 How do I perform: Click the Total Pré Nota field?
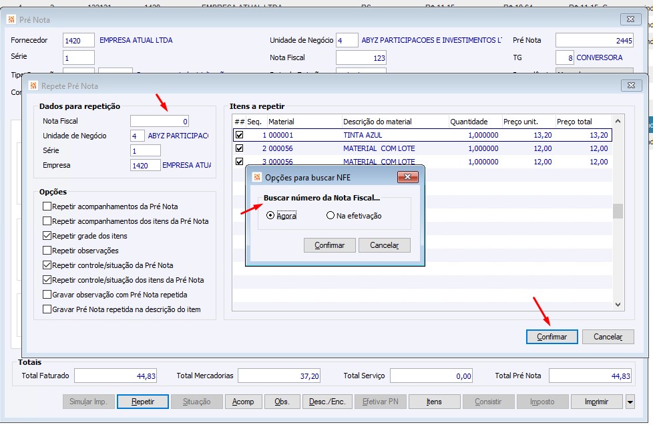[x=590, y=376]
